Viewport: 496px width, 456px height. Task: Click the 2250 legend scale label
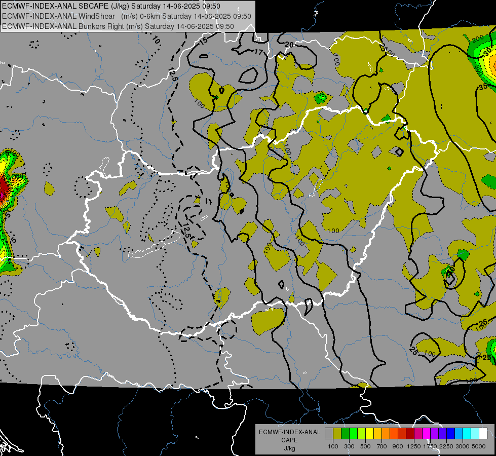[446, 446]
